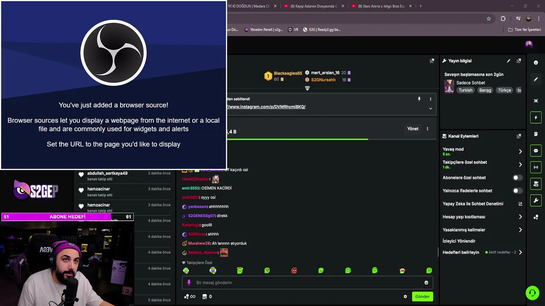Click the purple microphone icon in chat input
545x306 pixels.
click(x=189, y=283)
